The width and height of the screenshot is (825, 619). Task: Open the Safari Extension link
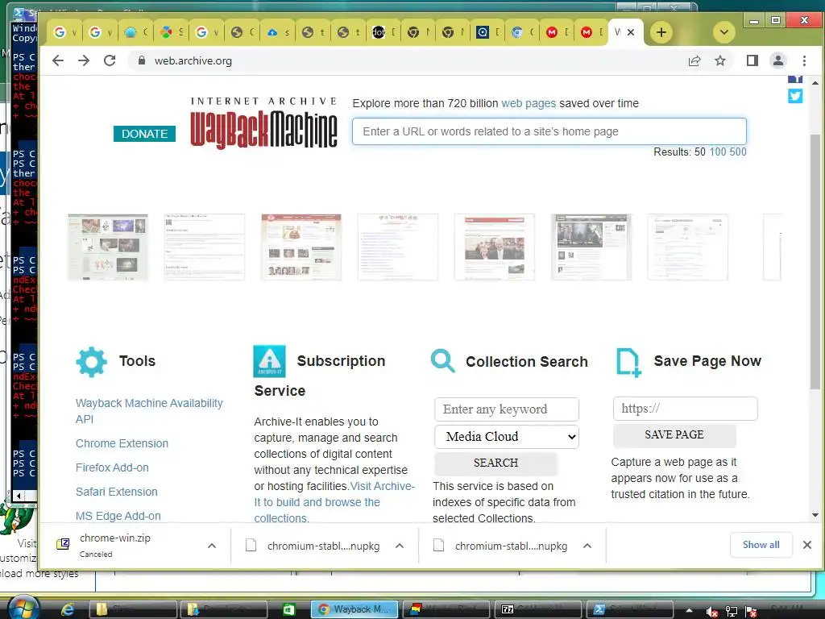pos(117,492)
